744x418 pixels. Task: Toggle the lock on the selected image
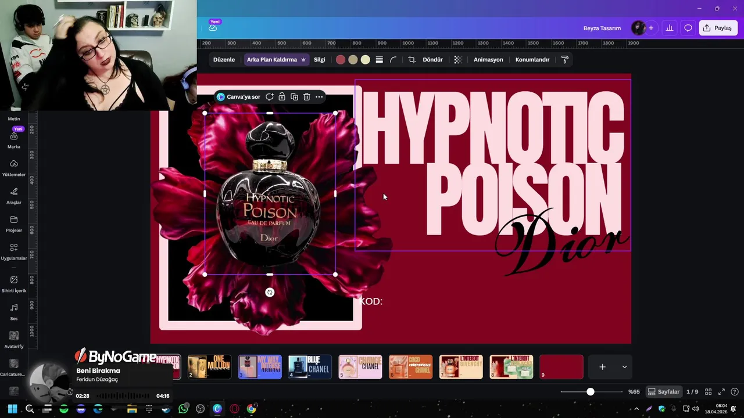[x=282, y=97]
